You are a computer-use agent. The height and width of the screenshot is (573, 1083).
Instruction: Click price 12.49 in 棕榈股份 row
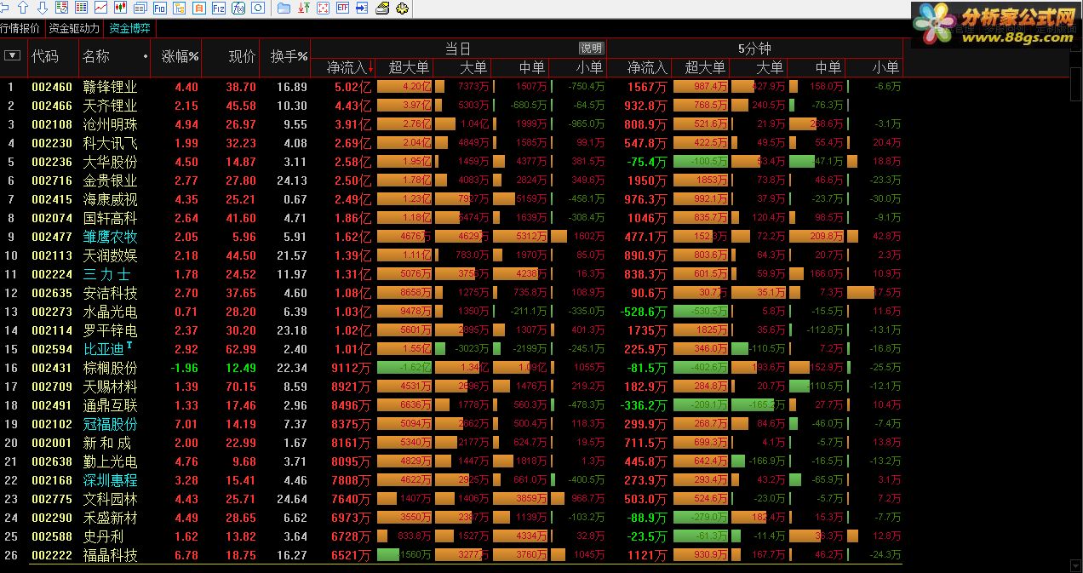(x=241, y=368)
